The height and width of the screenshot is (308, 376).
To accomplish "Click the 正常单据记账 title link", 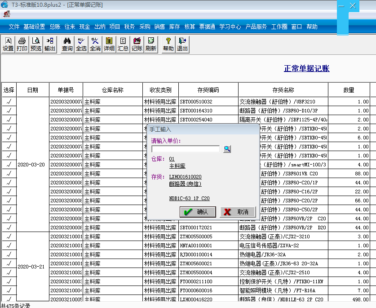I will [x=307, y=68].
